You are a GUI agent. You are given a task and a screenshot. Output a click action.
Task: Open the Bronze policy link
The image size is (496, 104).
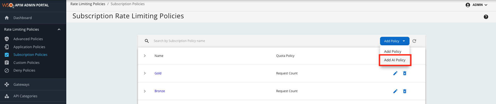coord(159,91)
